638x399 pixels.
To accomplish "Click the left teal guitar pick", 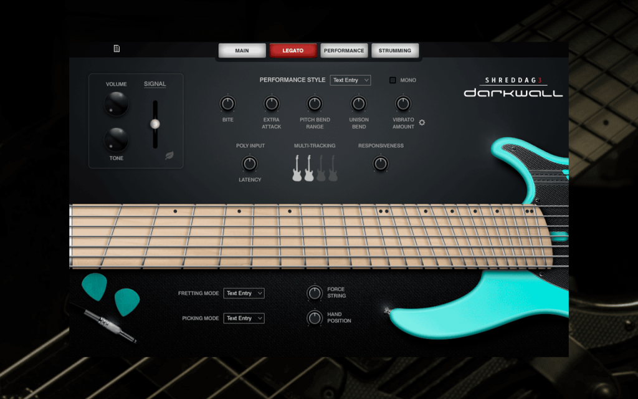I will click(95, 287).
